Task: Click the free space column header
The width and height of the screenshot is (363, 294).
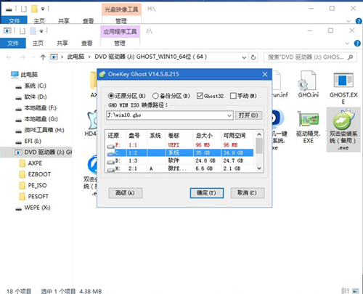Action: pos(234,136)
